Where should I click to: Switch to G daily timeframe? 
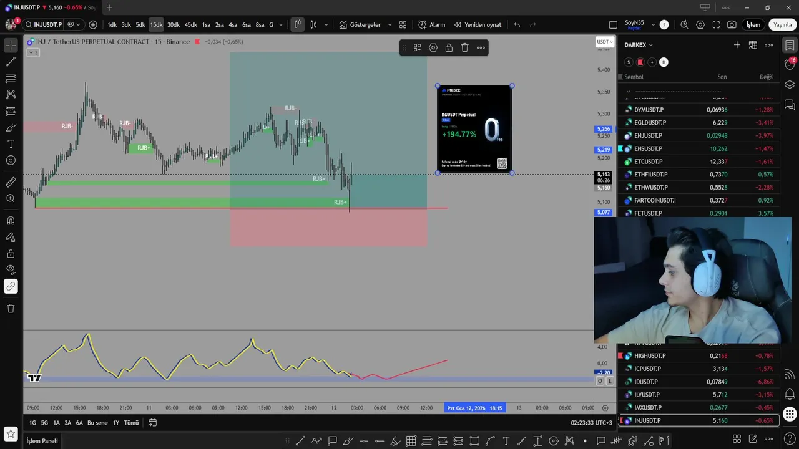271,25
